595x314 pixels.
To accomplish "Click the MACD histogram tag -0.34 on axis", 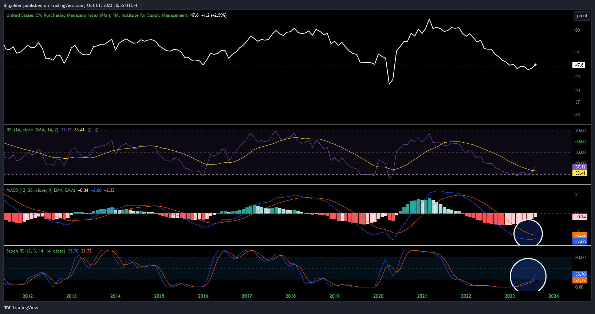I will (580, 217).
